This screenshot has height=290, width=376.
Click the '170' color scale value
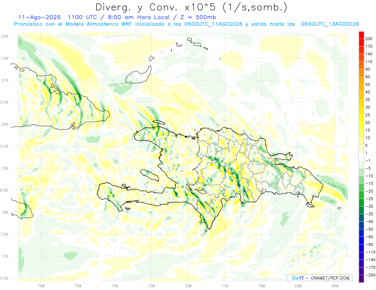pos(369,46)
